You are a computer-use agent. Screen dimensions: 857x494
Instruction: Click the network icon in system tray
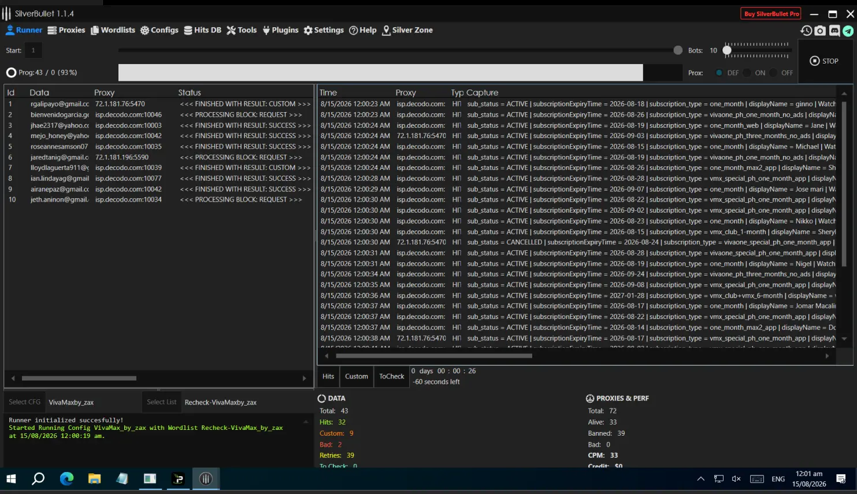(x=719, y=479)
